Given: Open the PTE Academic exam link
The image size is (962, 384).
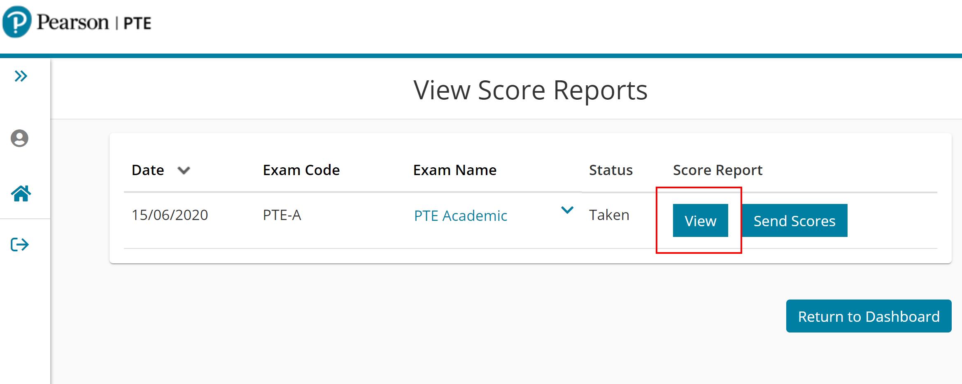Looking at the screenshot, I should point(460,215).
